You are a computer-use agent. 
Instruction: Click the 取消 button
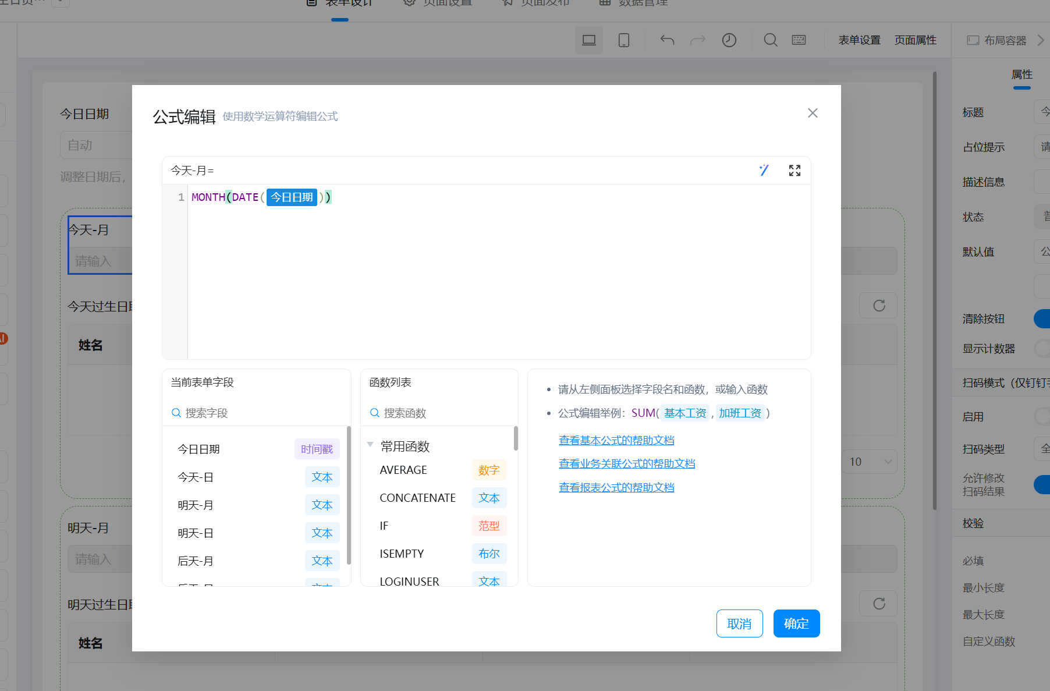click(x=739, y=623)
